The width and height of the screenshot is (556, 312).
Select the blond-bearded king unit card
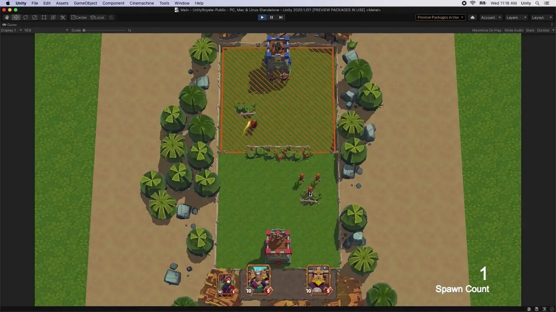tap(318, 280)
